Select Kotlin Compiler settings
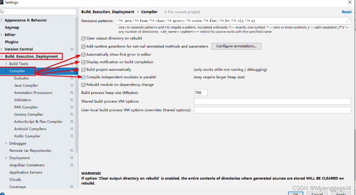356x195 pixels. (27, 136)
